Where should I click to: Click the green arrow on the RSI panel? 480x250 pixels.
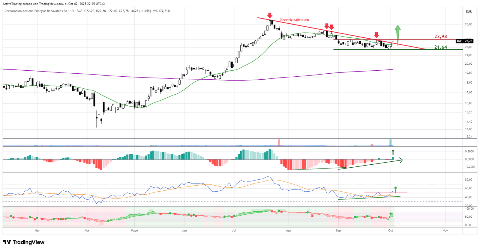tap(395, 190)
